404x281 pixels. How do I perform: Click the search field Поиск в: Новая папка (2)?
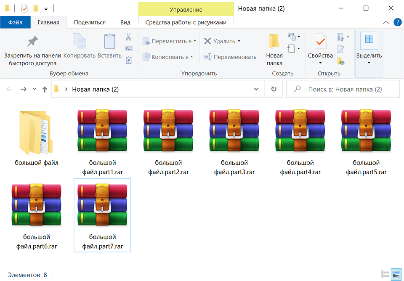(343, 89)
